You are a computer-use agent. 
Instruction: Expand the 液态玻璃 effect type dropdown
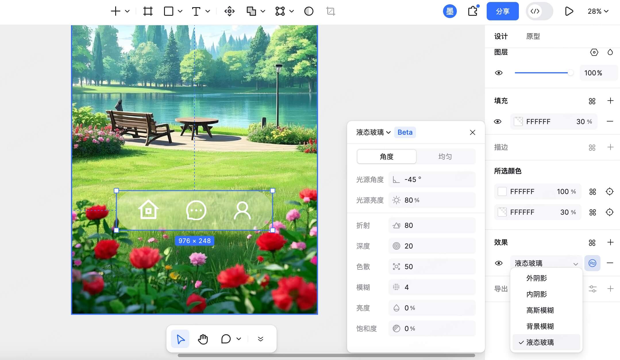(576, 263)
